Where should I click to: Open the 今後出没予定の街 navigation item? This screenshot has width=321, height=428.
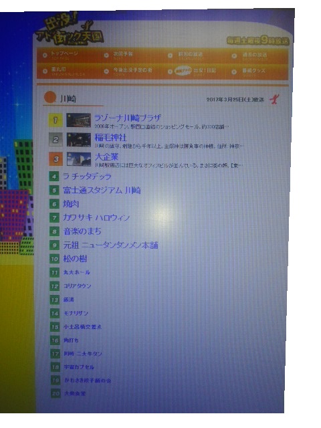(132, 71)
